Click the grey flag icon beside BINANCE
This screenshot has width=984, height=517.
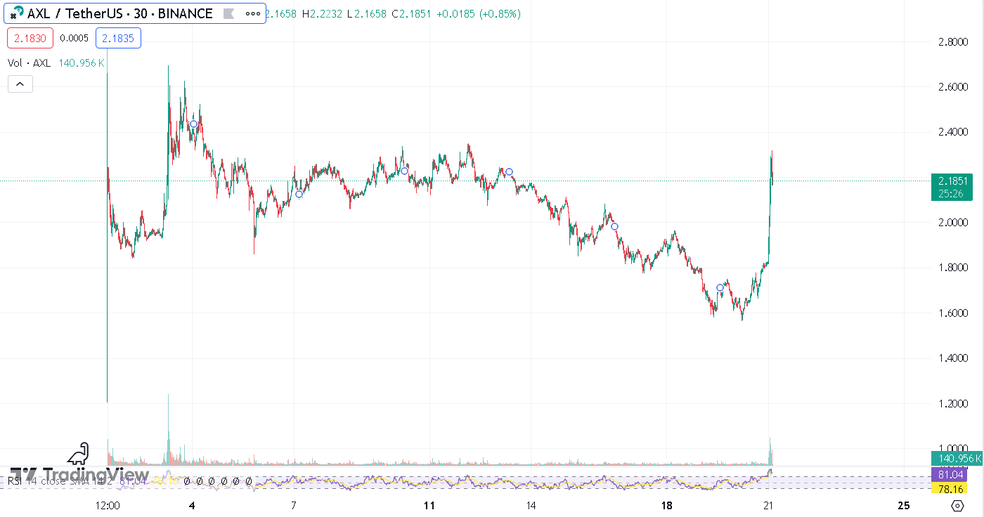tap(228, 14)
